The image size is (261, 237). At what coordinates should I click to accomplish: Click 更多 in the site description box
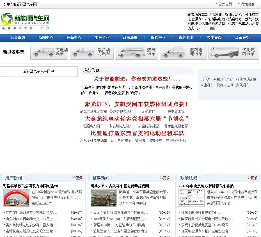click(213, 28)
